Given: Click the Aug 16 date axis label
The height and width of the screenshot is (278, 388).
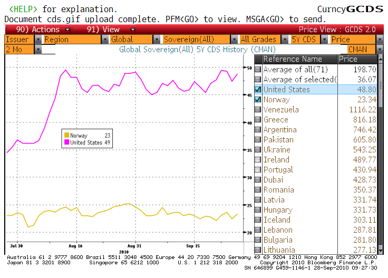Looking at the screenshot, I should click(75, 246).
